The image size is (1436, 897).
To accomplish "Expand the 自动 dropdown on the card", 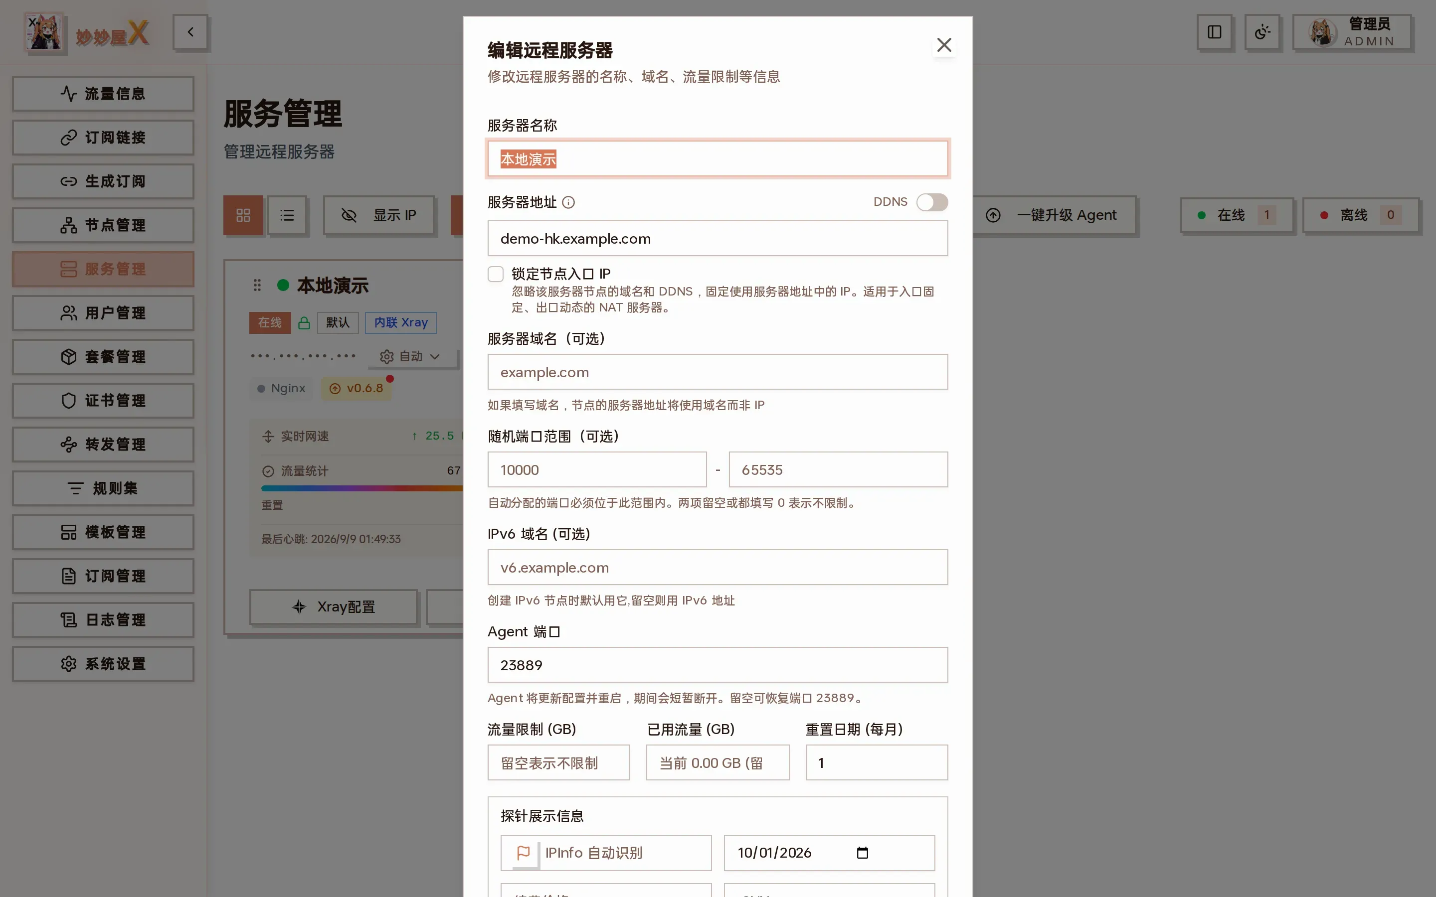I will tap(411, 356).
